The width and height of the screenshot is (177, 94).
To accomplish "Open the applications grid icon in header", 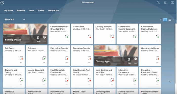I will (x=165, y=3).
